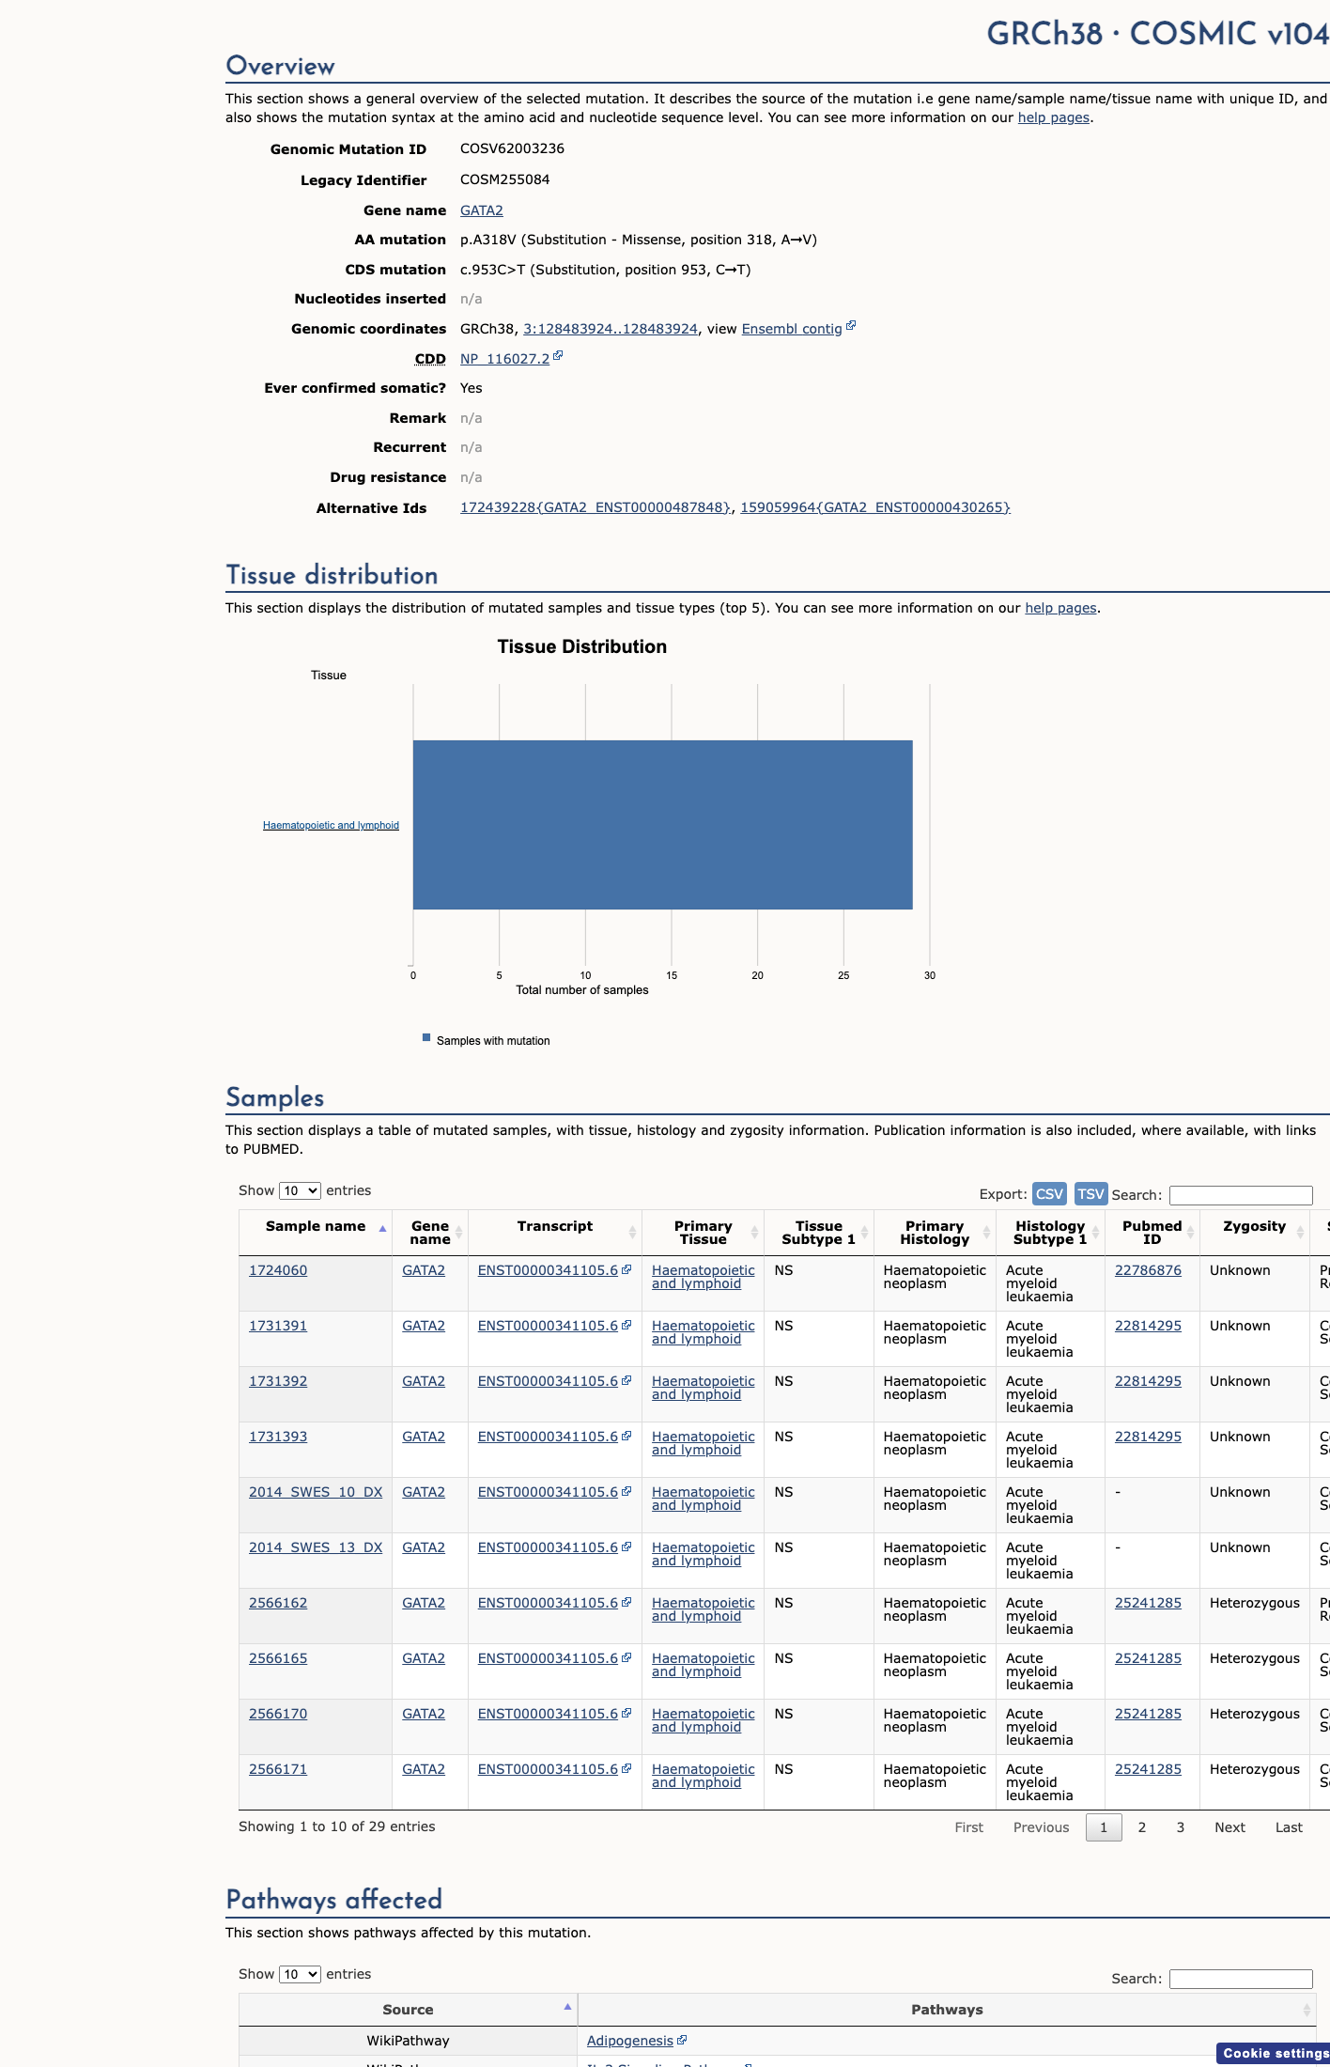This screenshot has width=1330, height=2067.
Task: Click external-link icon on transcript in row 2014_SWES_10_DX
Action: click(x=626, y=1491)
